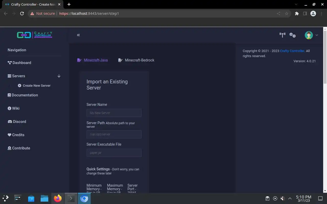Share this page from address bar

click(x=278, y=14)
